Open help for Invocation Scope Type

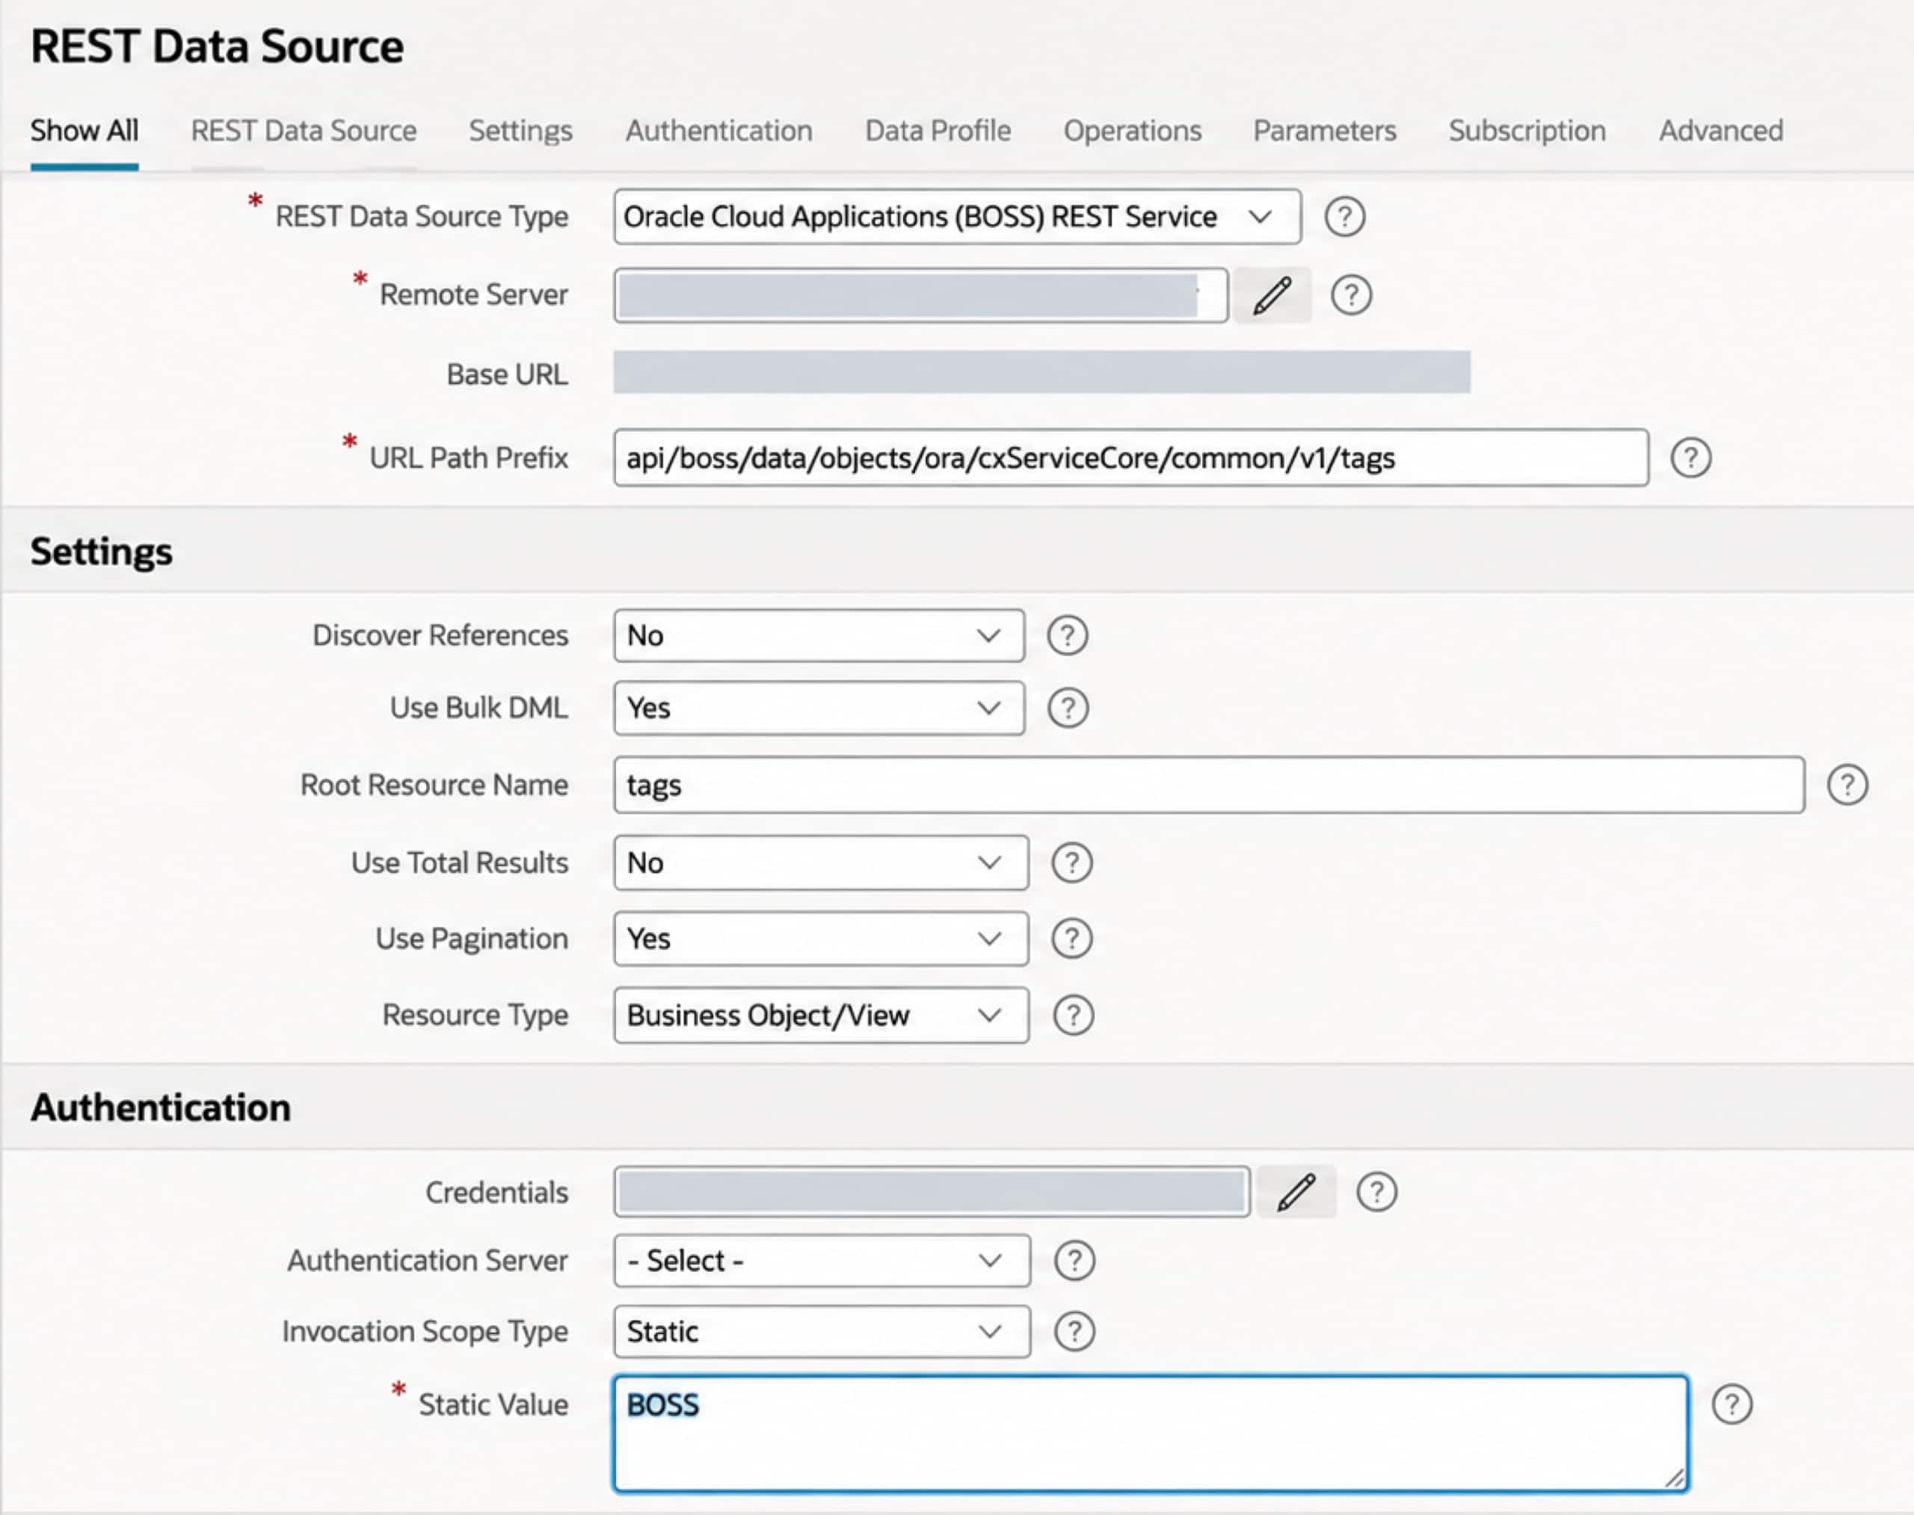1074,1331
